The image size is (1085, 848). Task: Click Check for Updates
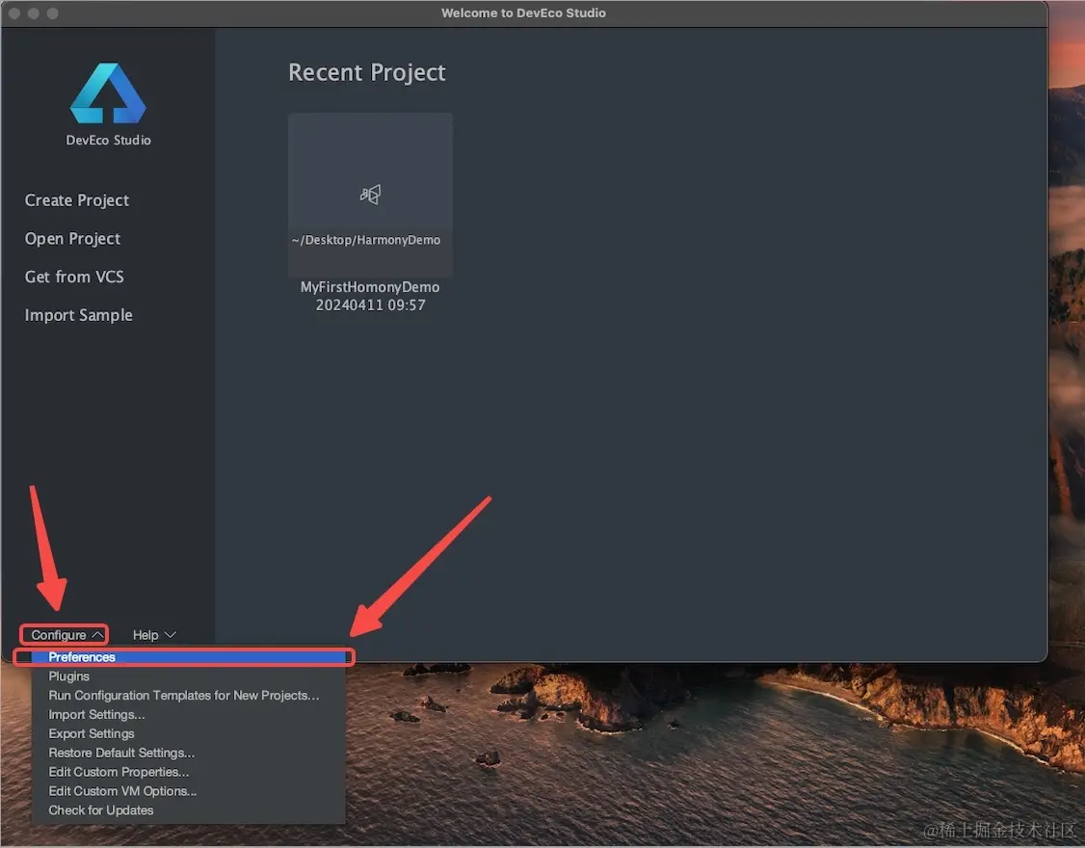coord(188,809)
